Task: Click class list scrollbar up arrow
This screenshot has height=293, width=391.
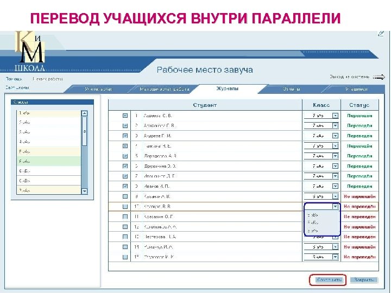Action: [x=85, y=113]
